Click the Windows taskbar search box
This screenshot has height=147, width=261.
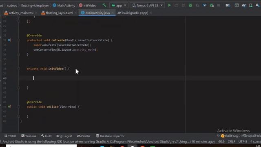(41, 146)
